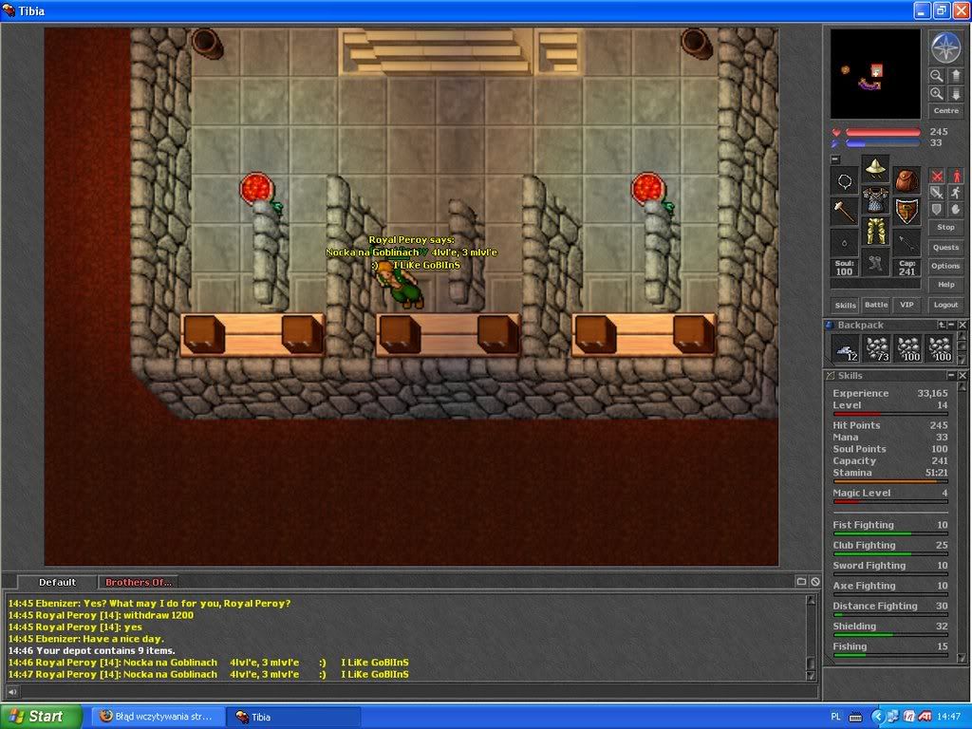Click the Magic Level row
This screenshot has width=972, height=729.
click(x=890, y=494)
